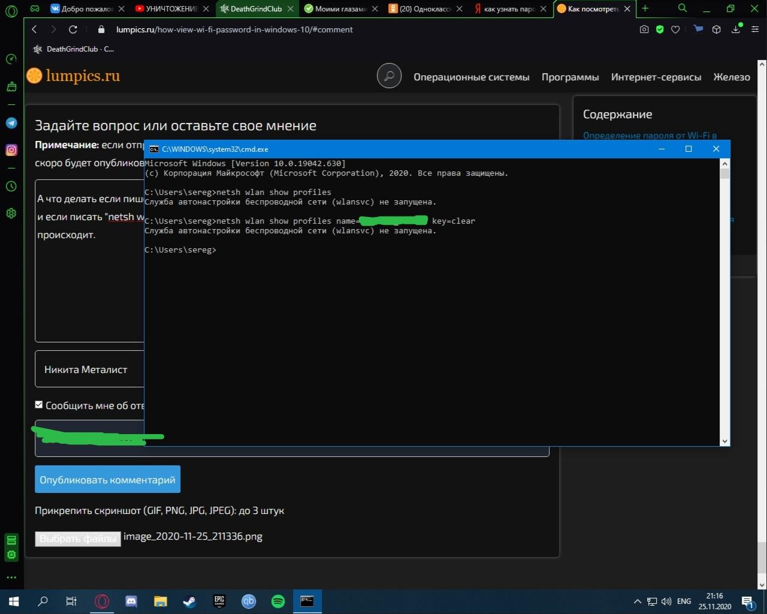This screenshot has width=767, height=614.
Task: Click "Выбрать файлы" button
Action: [x=78, y=538]
